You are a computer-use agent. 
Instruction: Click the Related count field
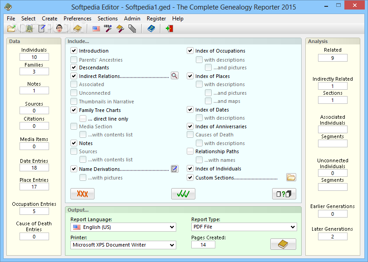(x=333, y=58)
